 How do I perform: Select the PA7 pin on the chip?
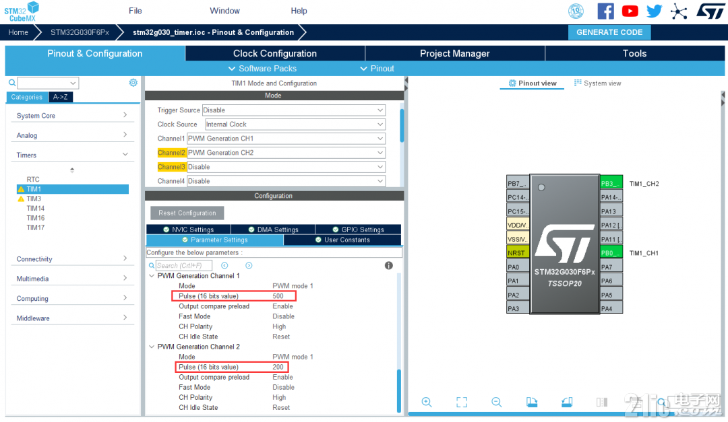611,267
